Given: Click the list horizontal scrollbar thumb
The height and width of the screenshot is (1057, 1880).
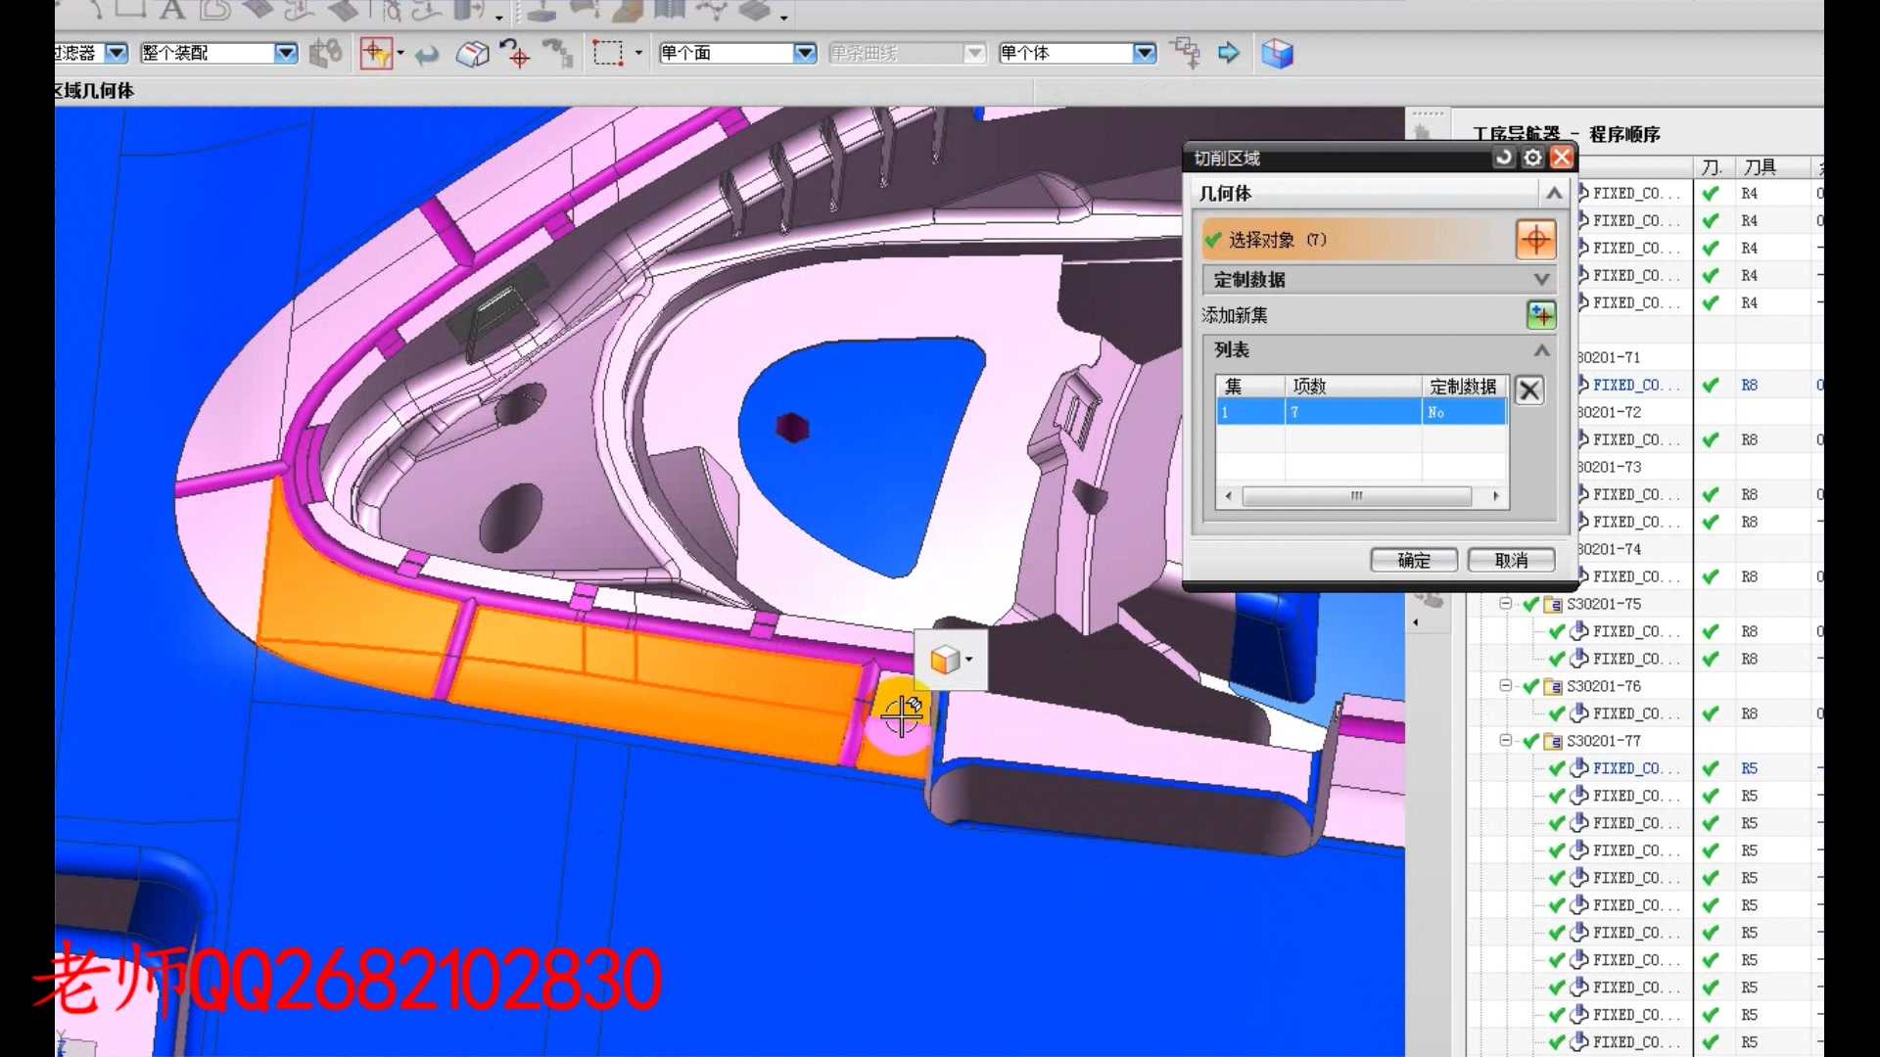Looking at the screenshot, I should [x=1356, y=496].
